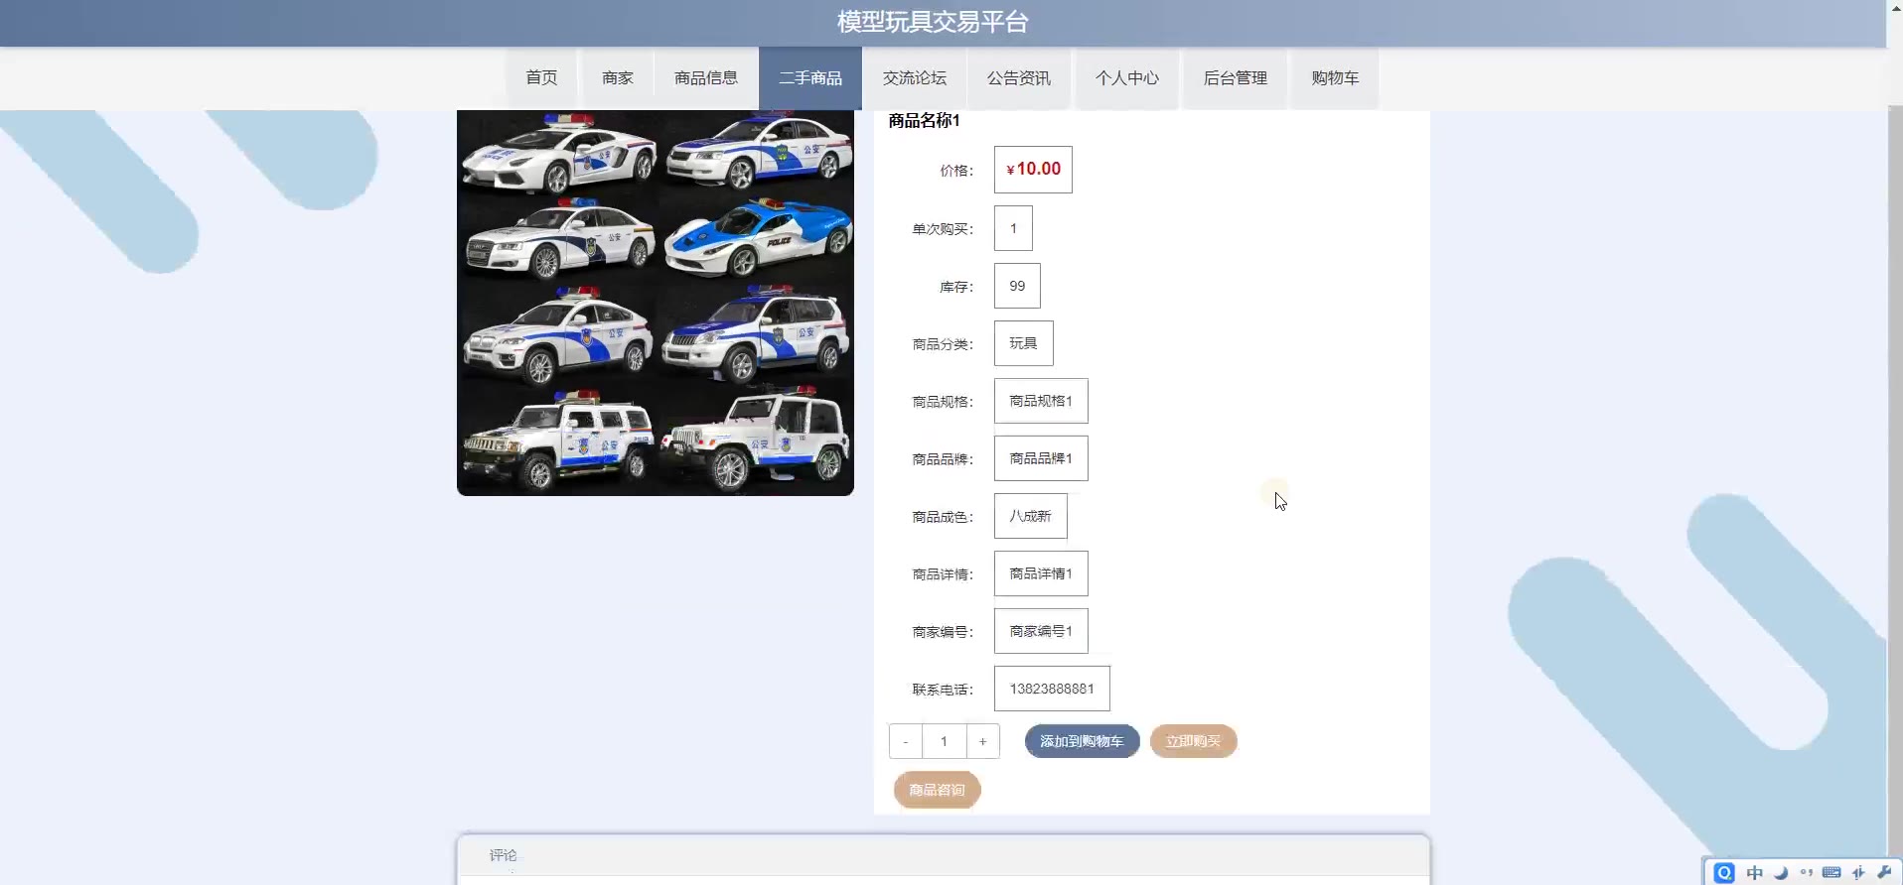This screenshot has height=885, width=1903.
Task: Open the 购物车 cart tab
Action: tap(1335, 77)
